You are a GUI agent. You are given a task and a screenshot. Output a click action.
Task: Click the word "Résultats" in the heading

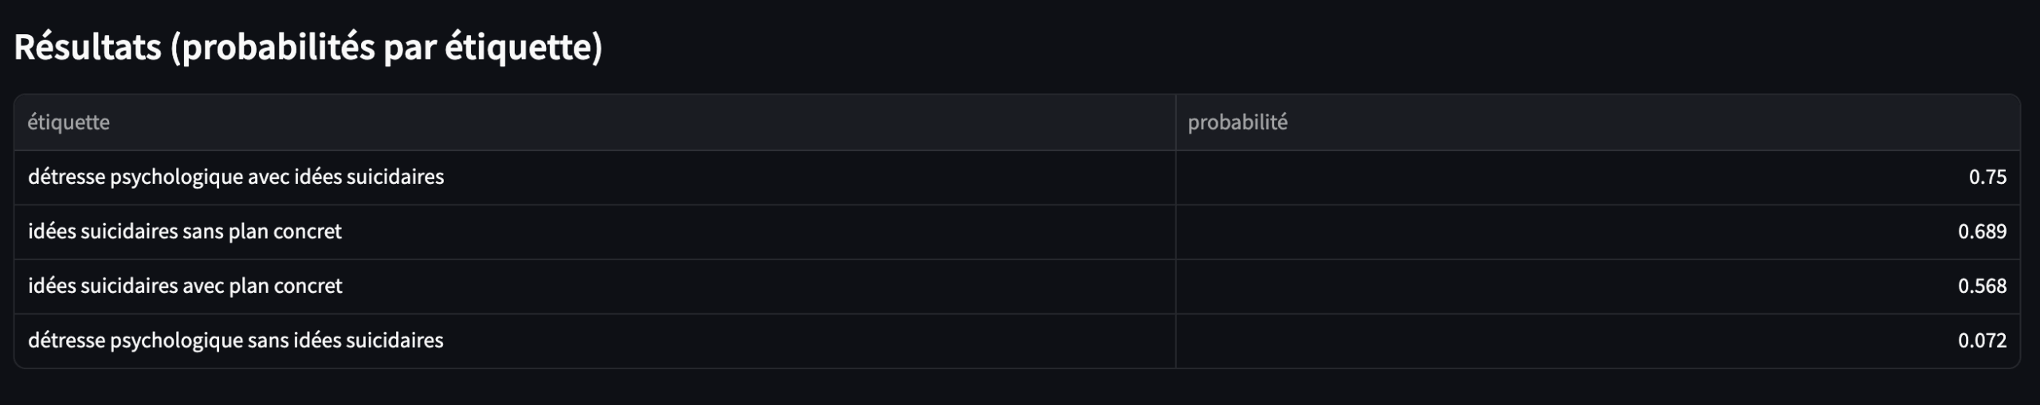(88, 48)
